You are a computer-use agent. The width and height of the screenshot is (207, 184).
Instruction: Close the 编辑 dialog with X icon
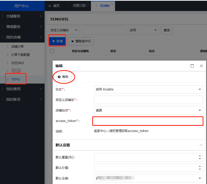coord(201,66)
